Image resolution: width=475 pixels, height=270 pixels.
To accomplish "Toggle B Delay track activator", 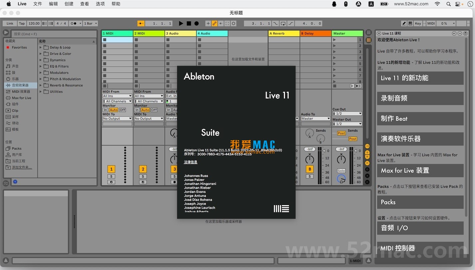I will 310,169.
